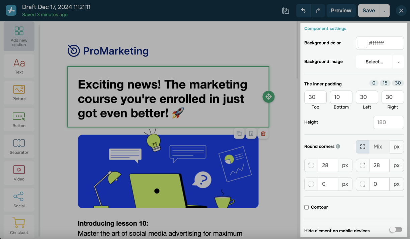Select the Video element icon
This screenshot has height=239, width=410.
point(19,172)
